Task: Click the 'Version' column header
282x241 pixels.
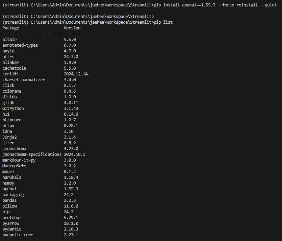Action: click(72, 28)
